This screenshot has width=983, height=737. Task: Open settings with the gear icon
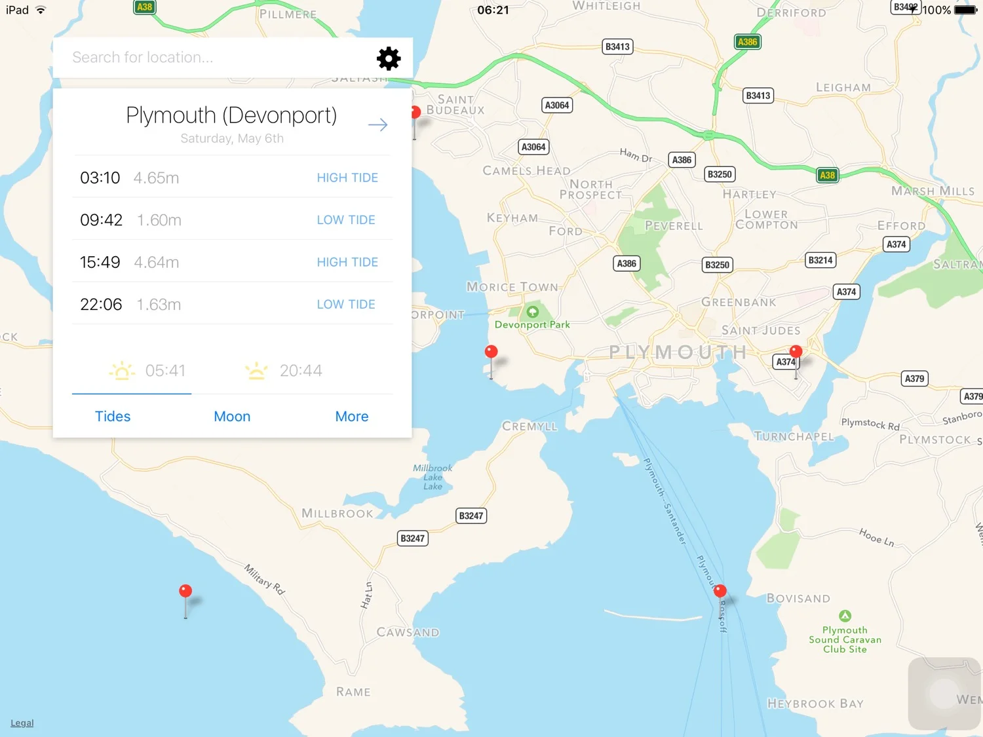point(389,58)
